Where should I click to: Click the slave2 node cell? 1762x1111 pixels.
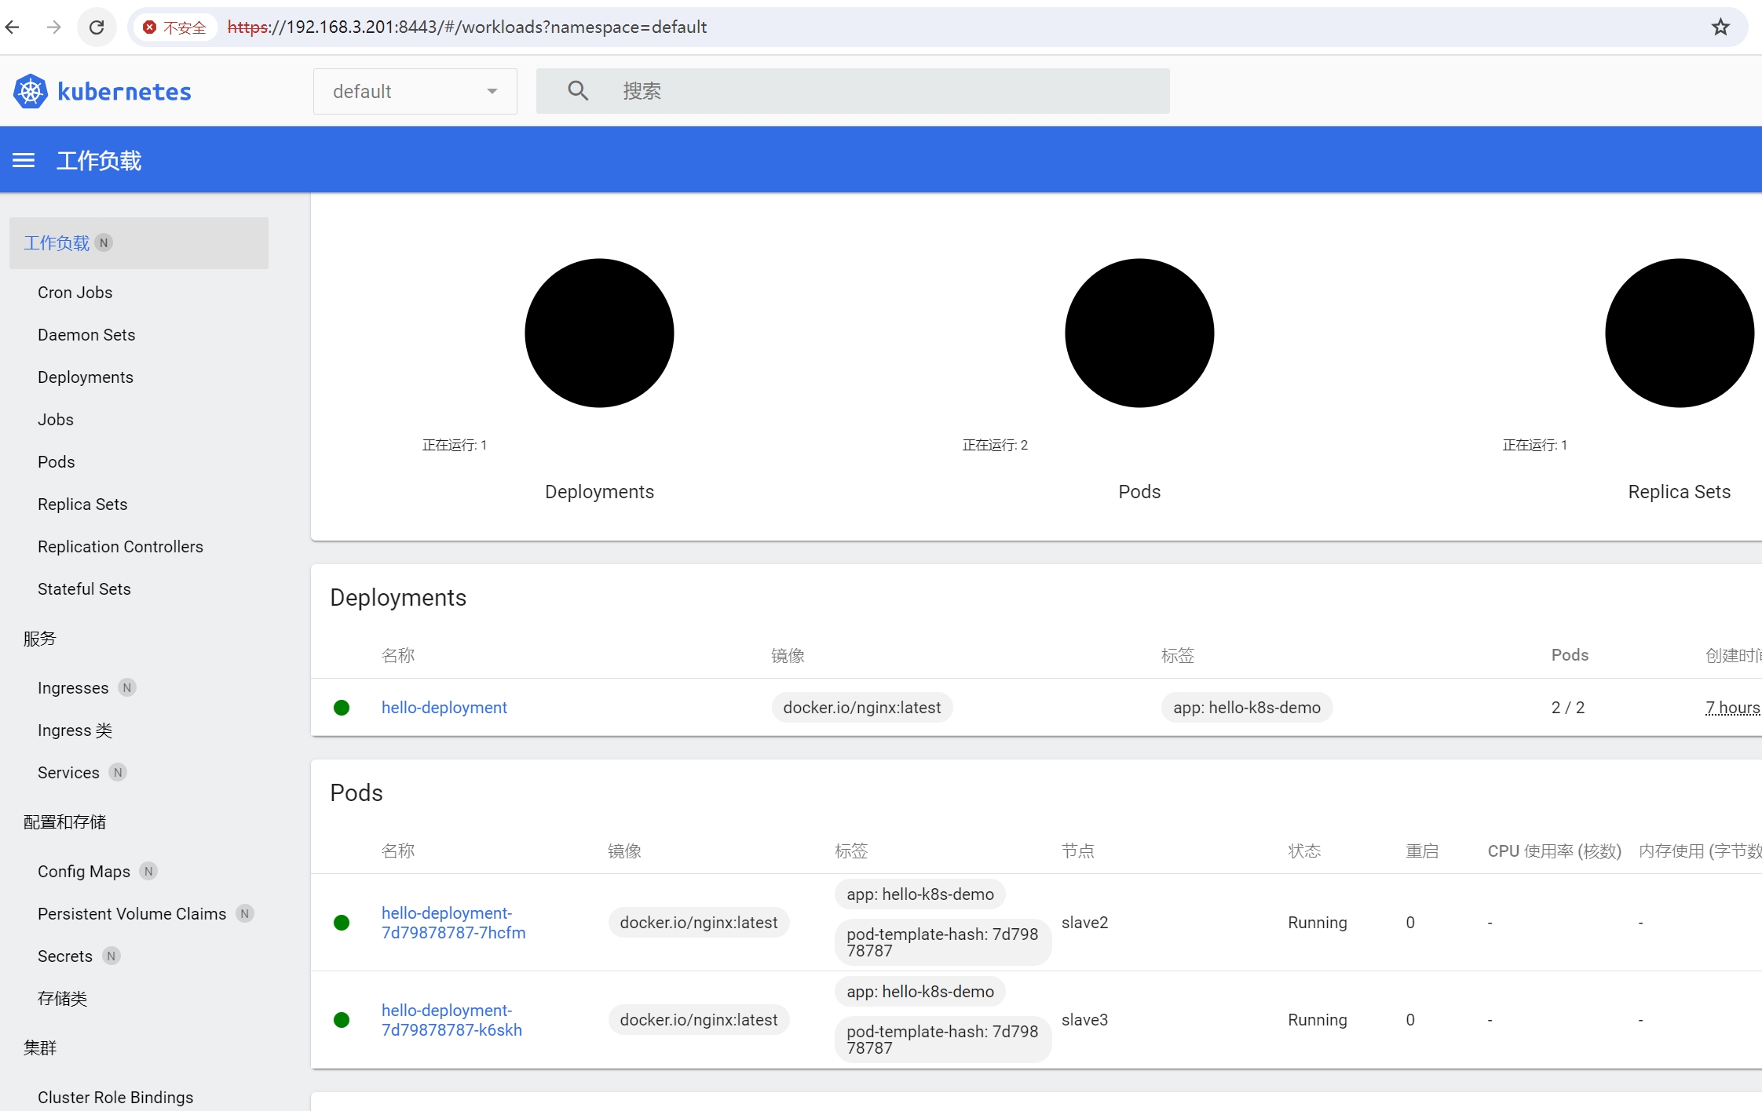coord(1085,923)
